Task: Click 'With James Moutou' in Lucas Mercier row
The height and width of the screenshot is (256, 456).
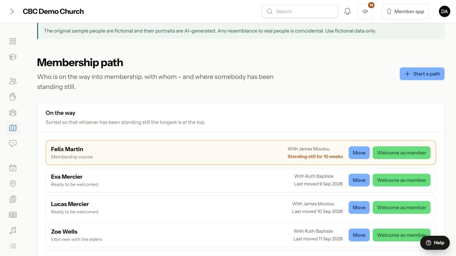Action: point(313,204)
